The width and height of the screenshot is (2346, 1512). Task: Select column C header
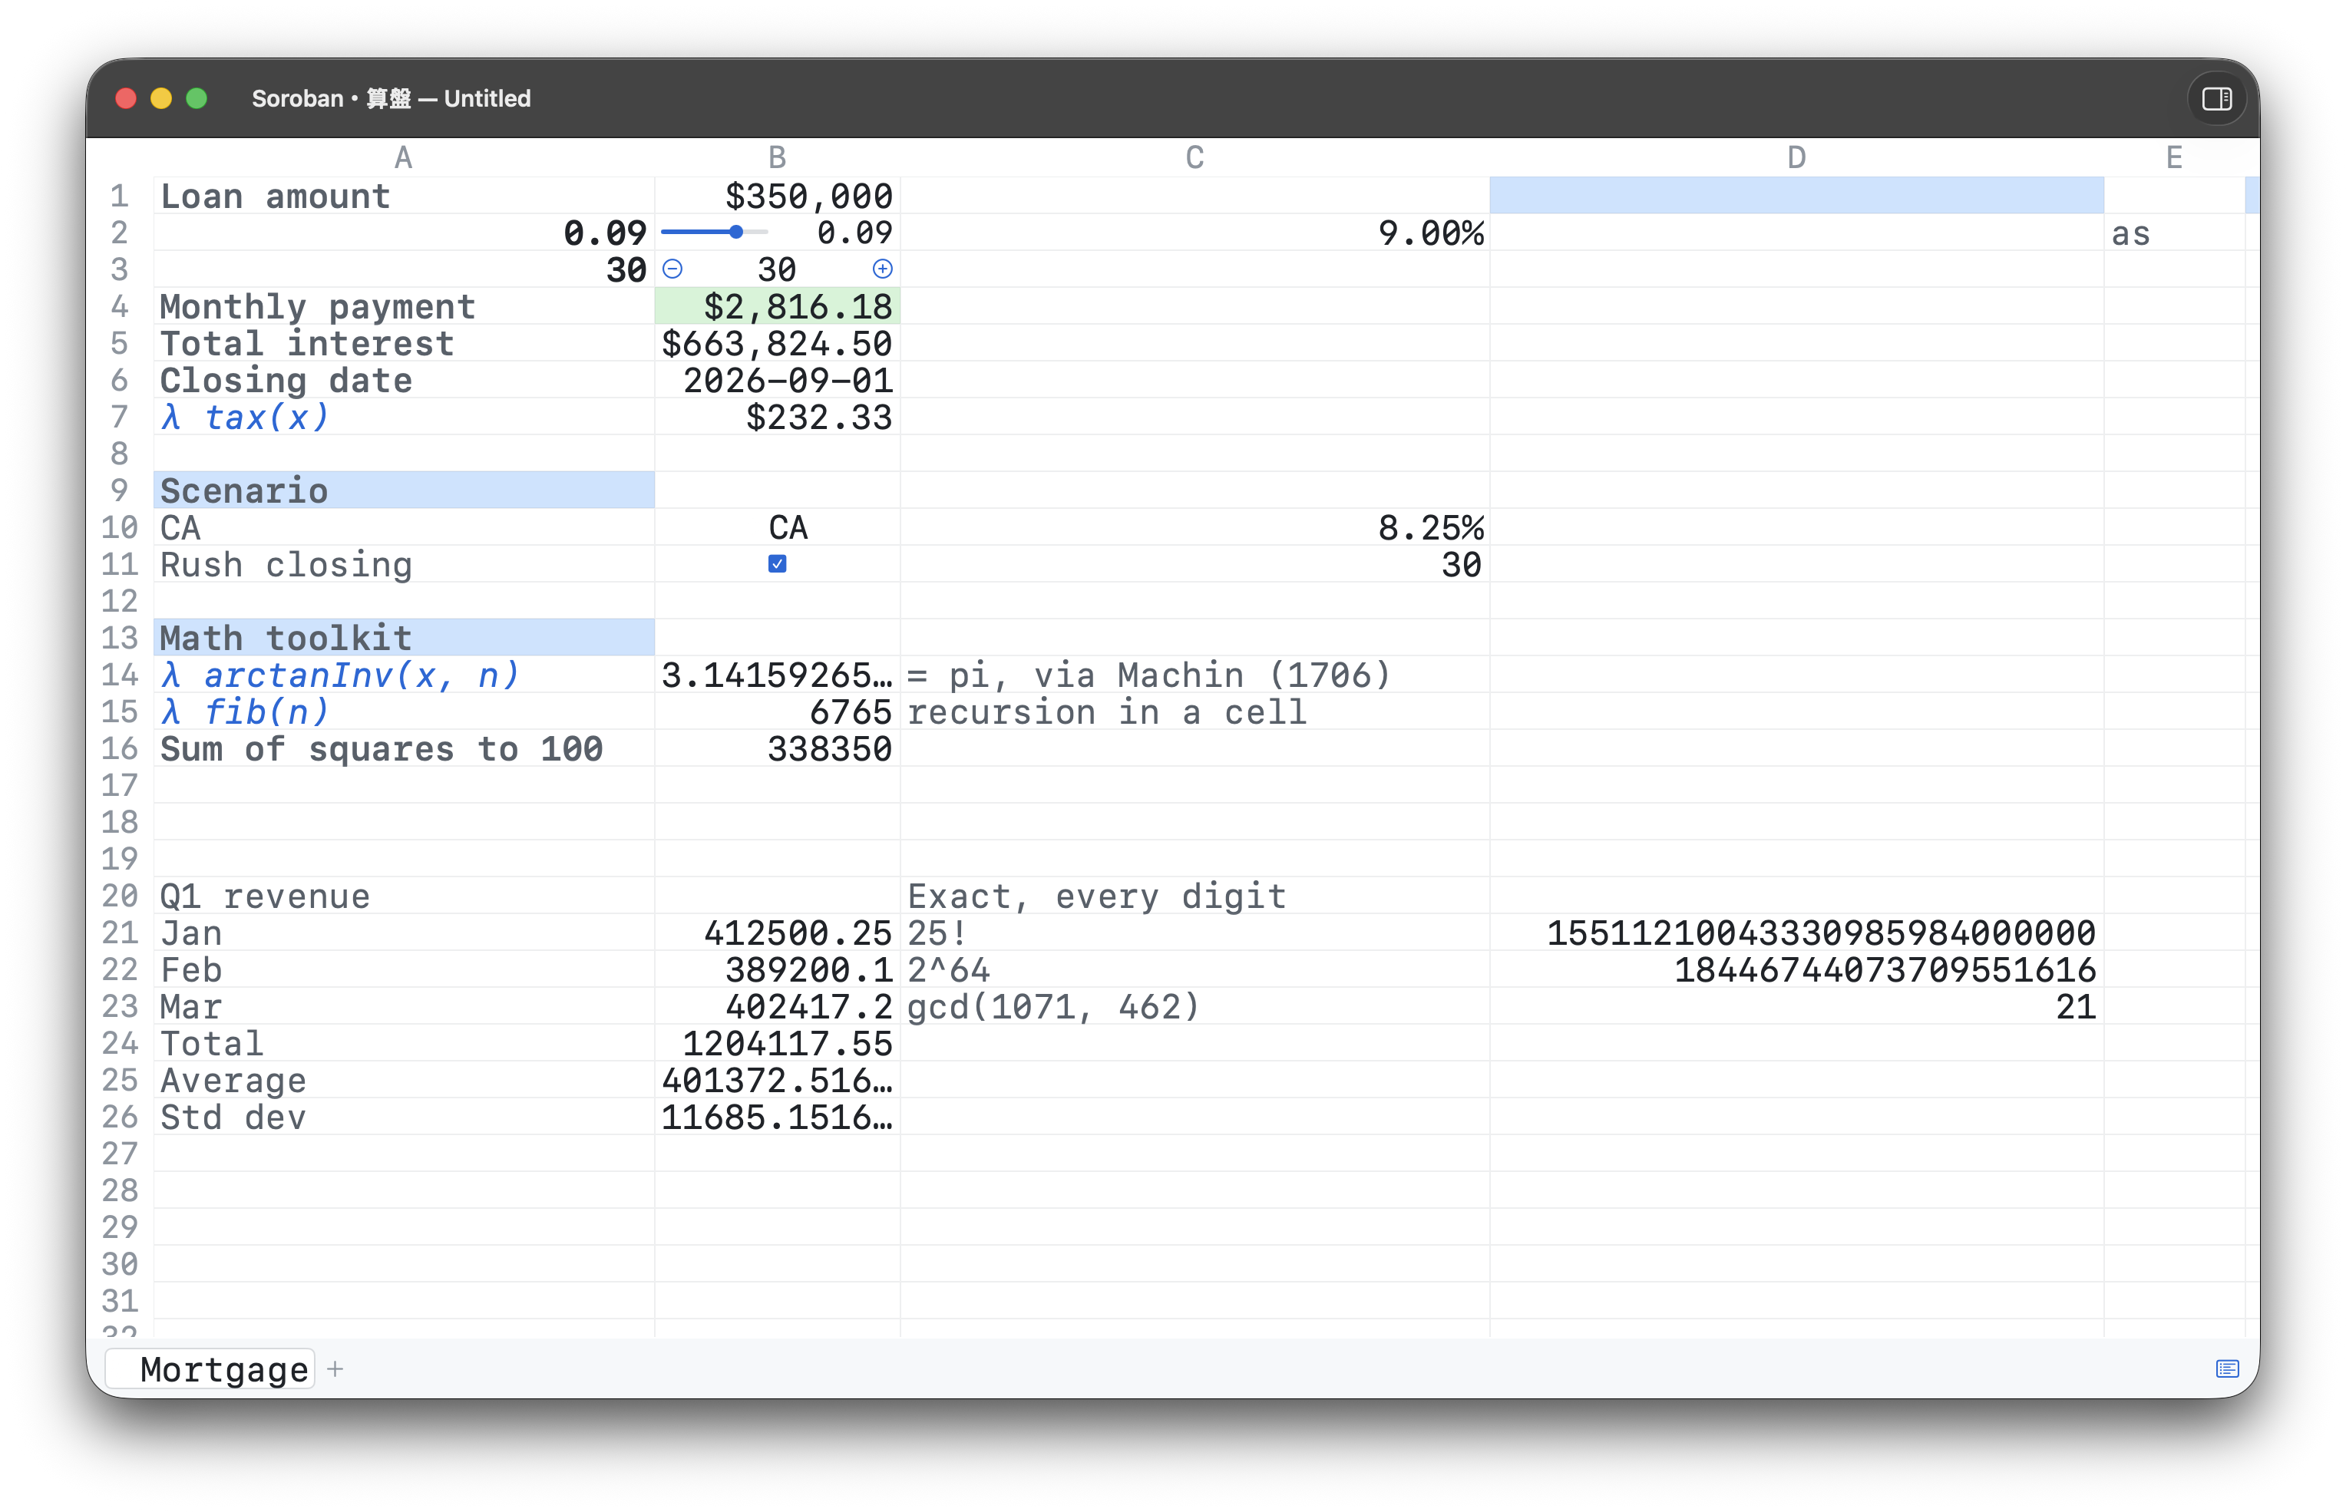point(1194,157)
